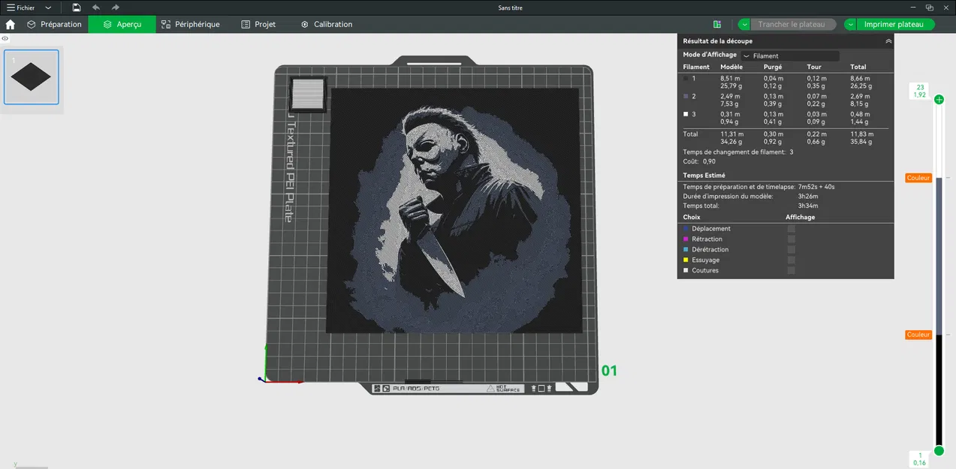Click the upper Couleur marker on the layer slider
This screenshot has height=469, width=956.
(918, 178)
